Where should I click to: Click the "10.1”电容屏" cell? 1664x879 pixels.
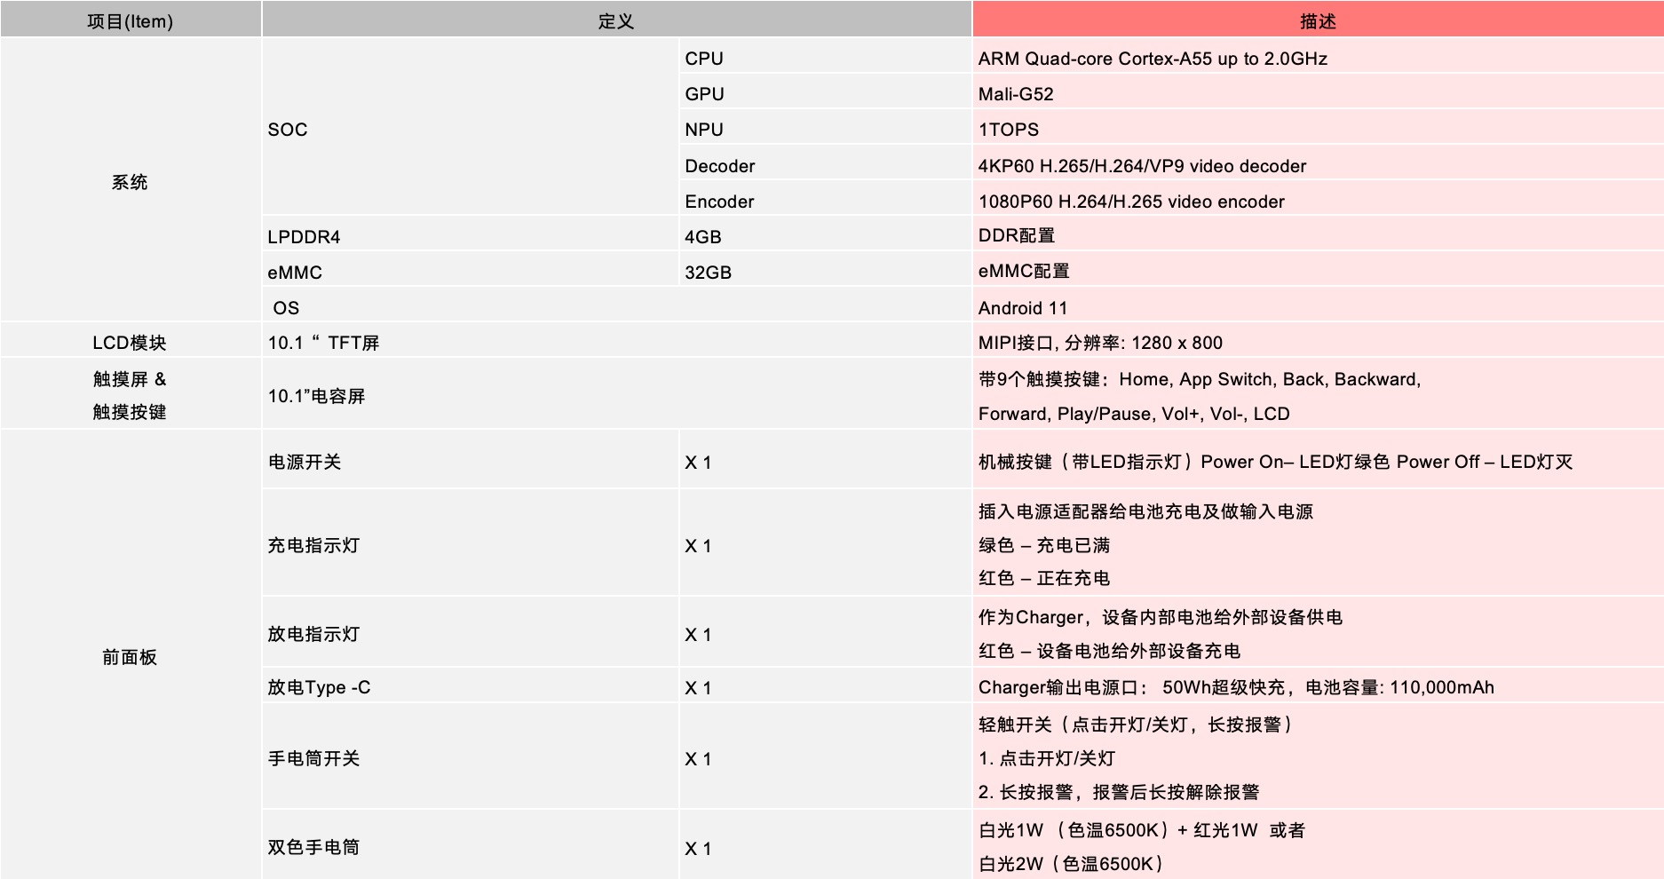click(317, 396)
